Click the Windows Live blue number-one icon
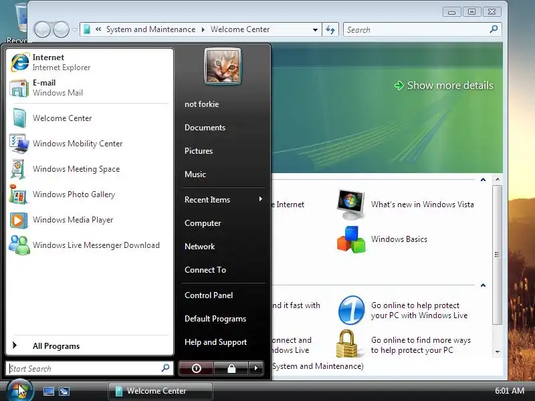Viewport: 535px width, 401px height. click(x=352, y=310)
